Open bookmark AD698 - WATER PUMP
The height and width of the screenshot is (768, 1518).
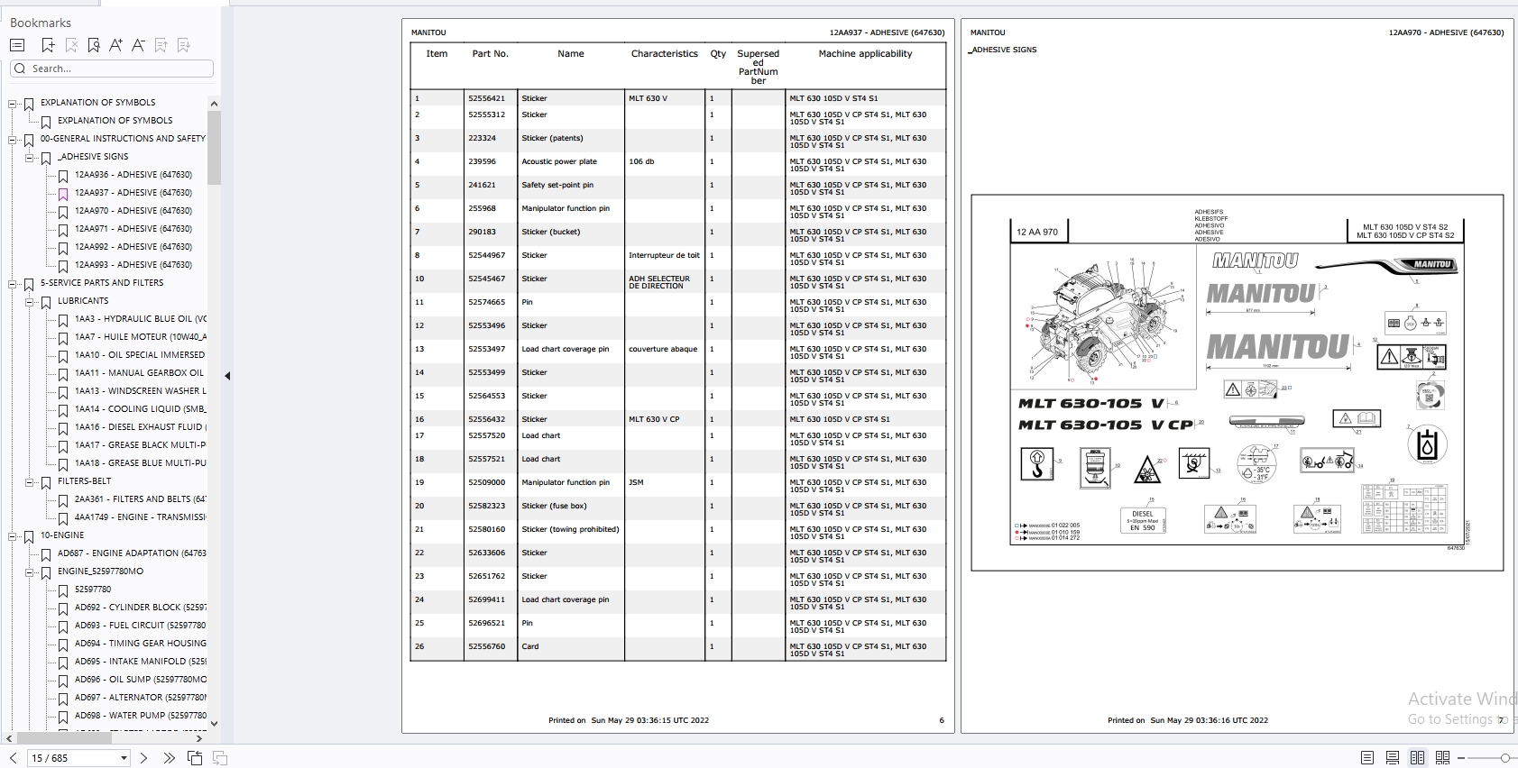(x=141, y=716)
